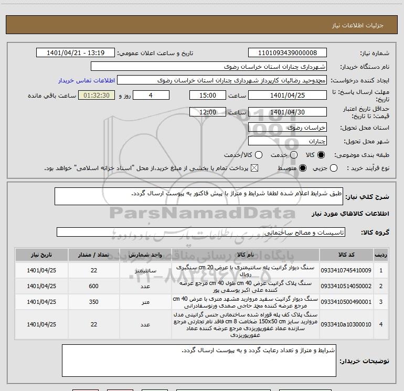
Task: Select product code 0933410745410009
Action: [346, 270]
